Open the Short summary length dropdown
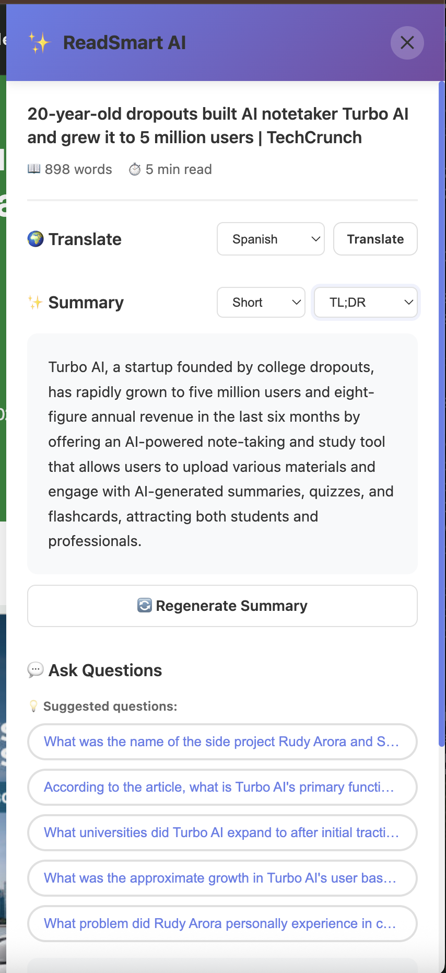Screen dimensions: 446x973 (261, 302)
